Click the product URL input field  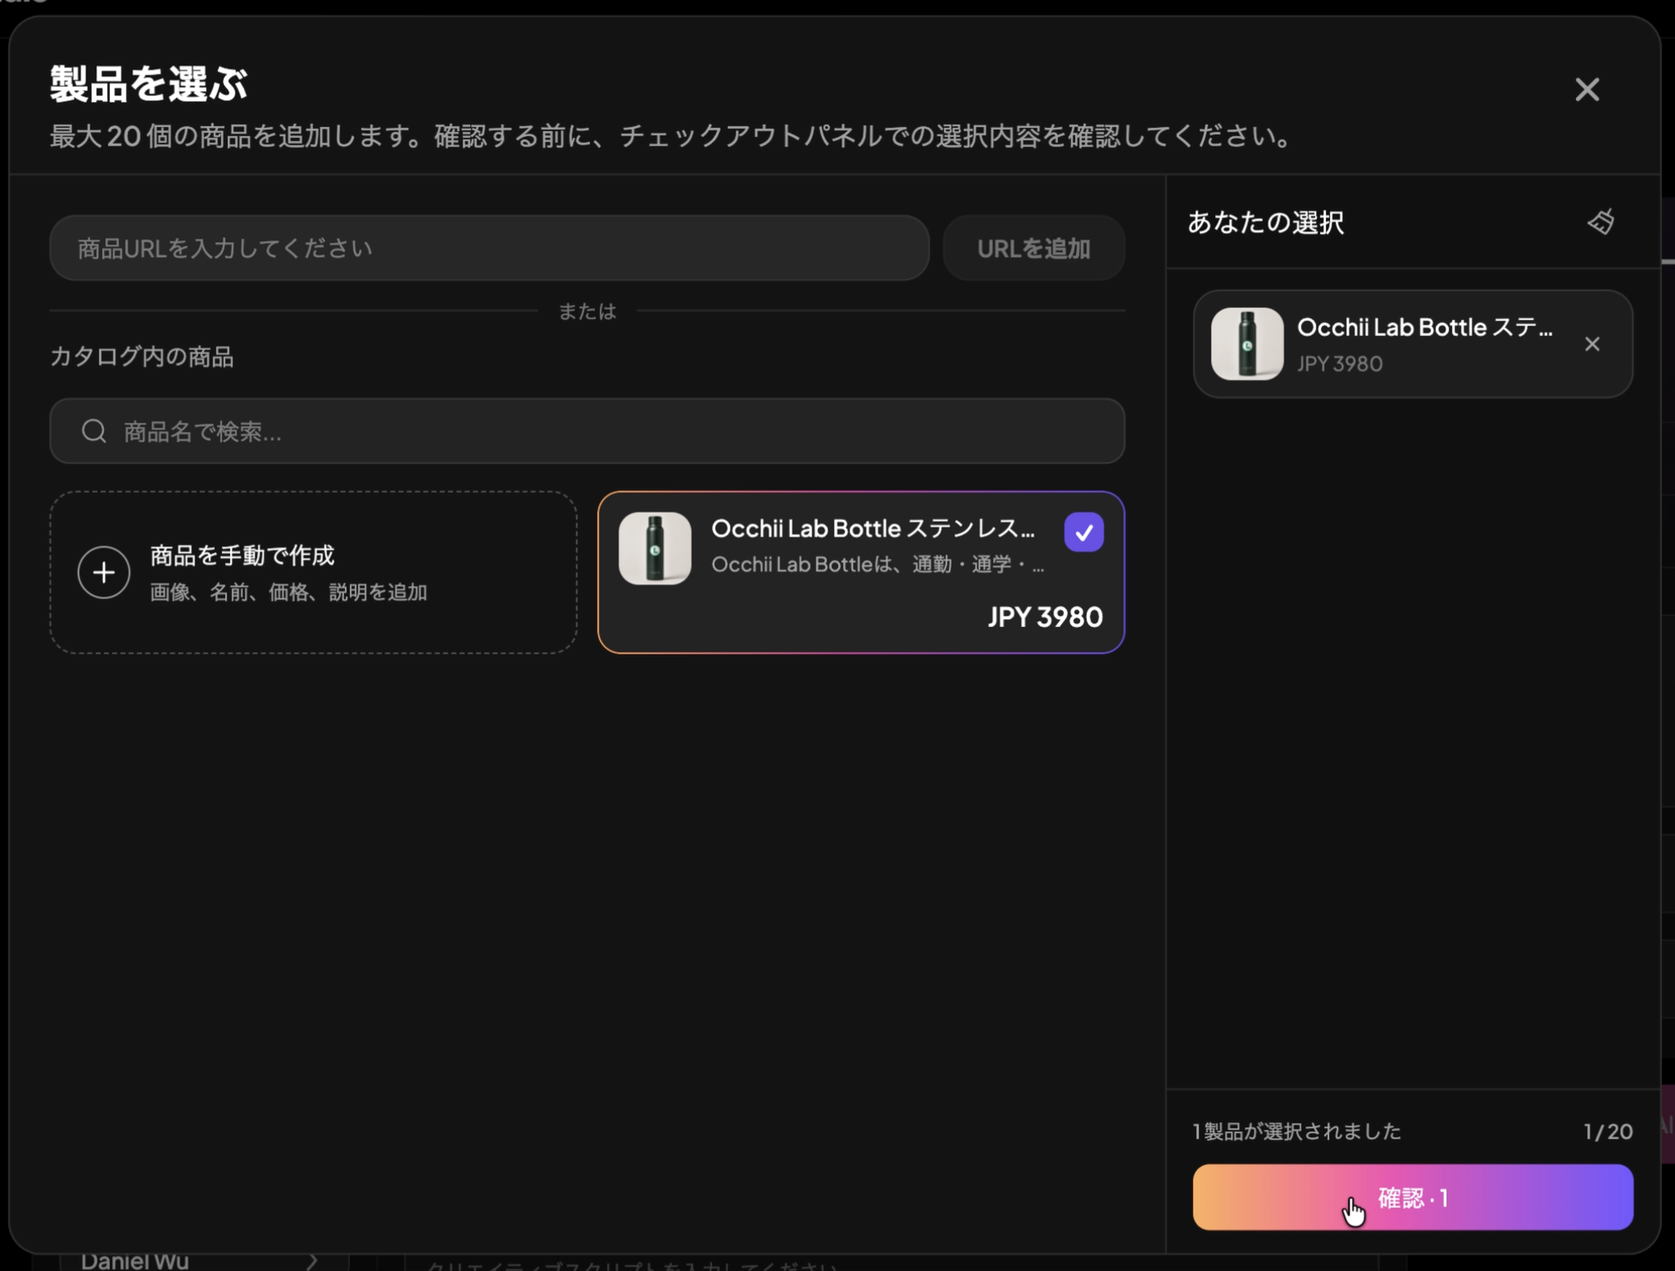pos(489,248)
